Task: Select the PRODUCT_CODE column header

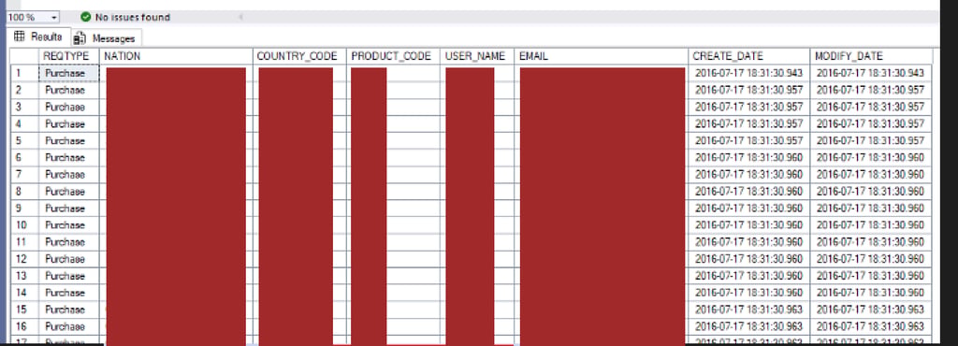Action: [393, 56]
